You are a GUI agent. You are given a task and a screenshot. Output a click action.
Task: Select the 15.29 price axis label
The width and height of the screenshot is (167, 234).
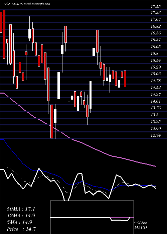click(x=156, y=67)
